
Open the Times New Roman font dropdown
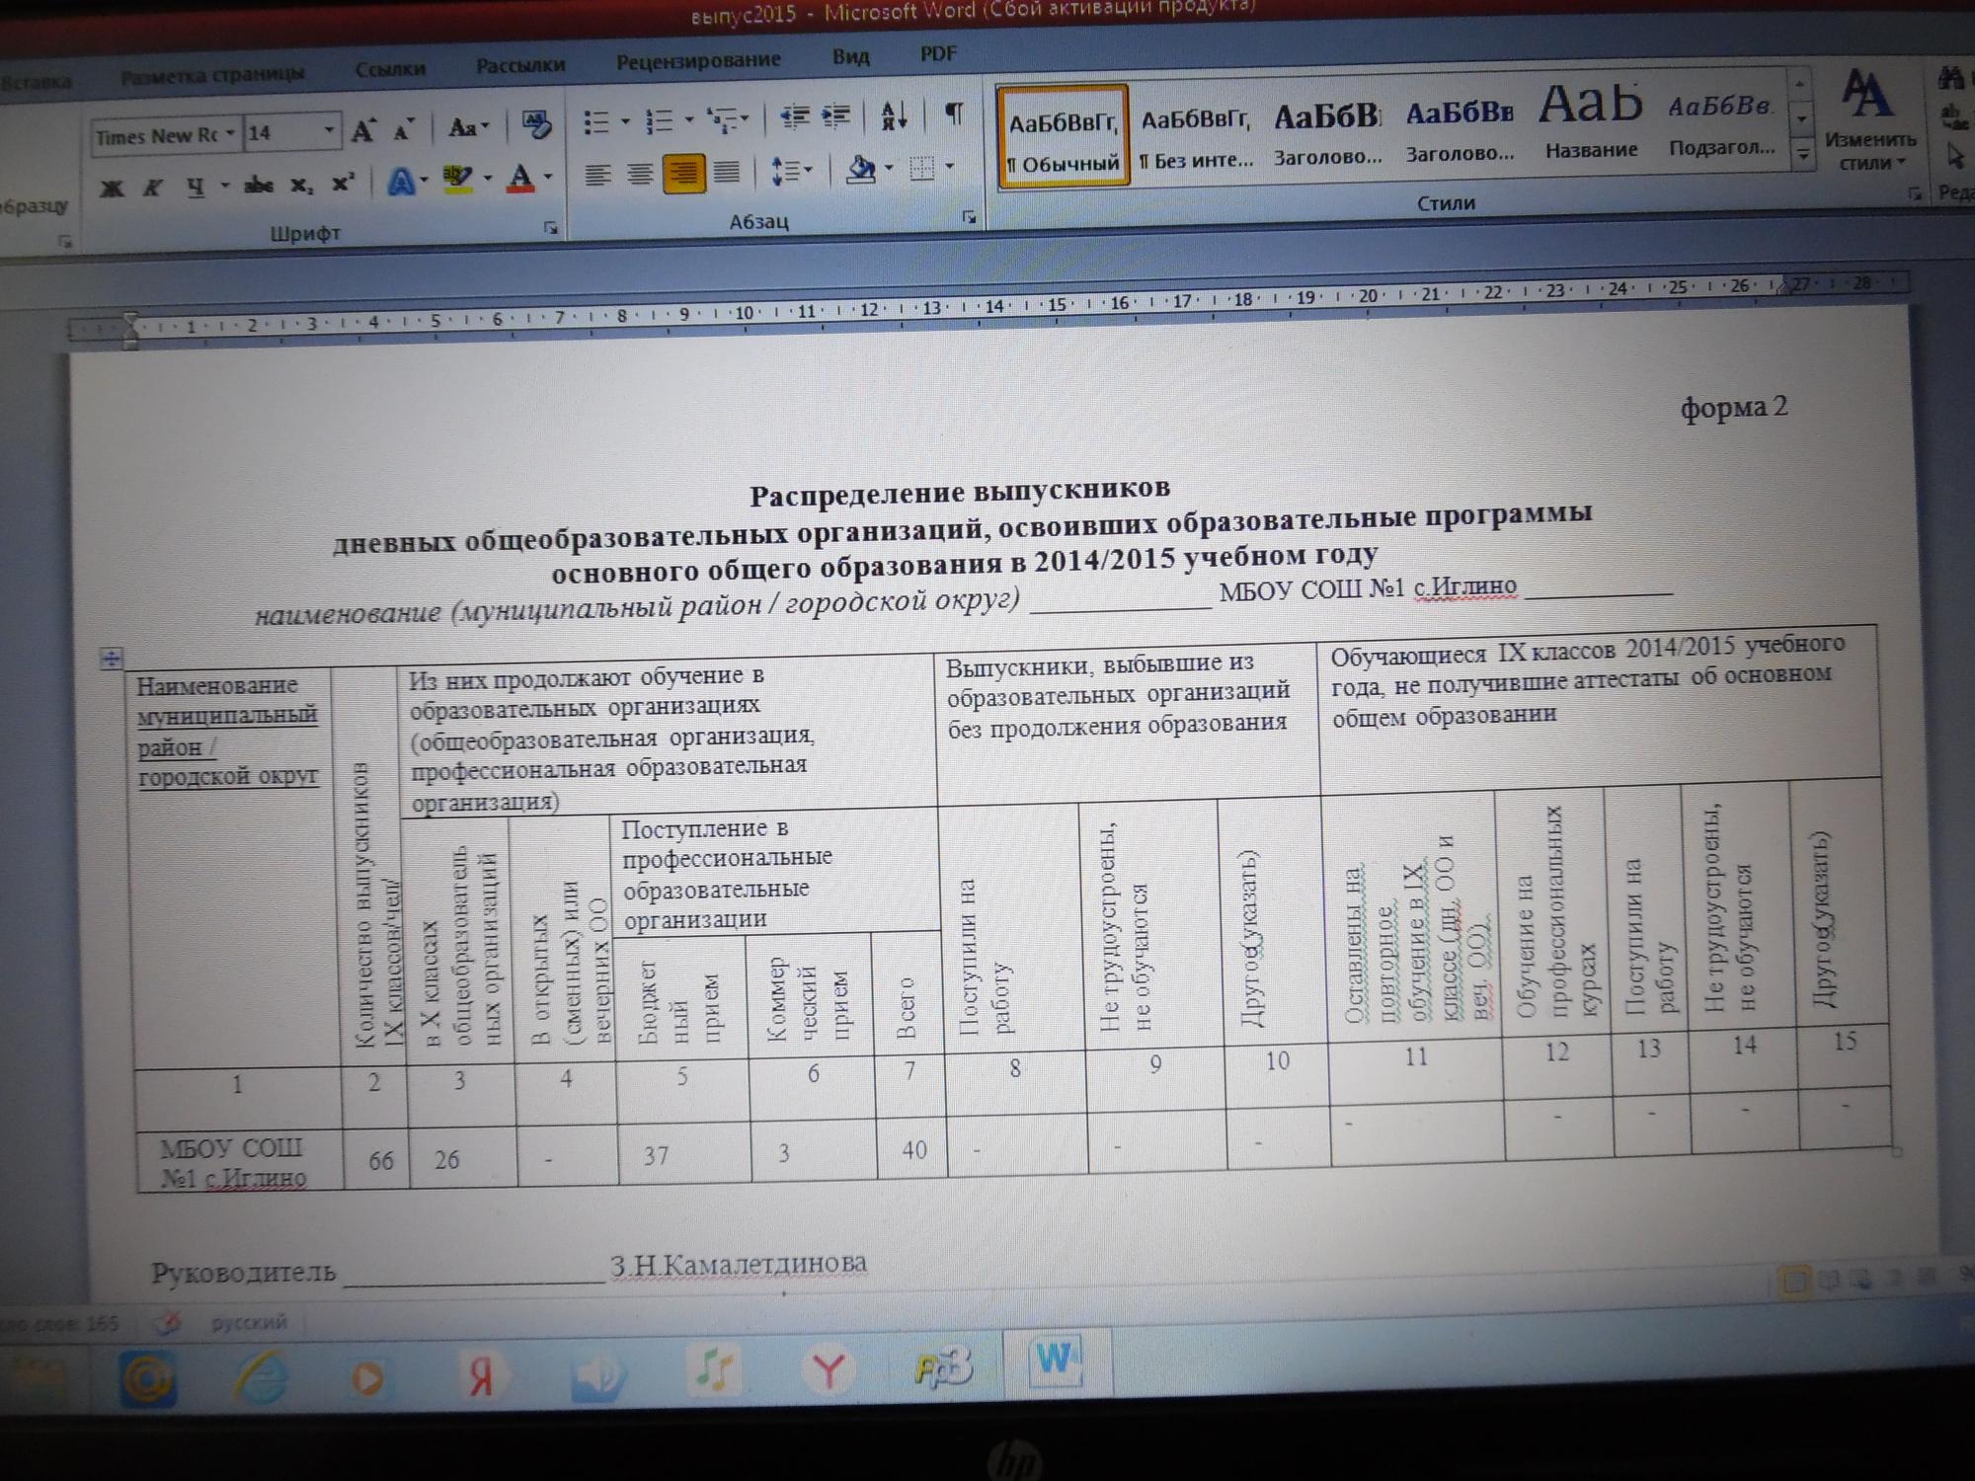pyautogui.click(x=230, y=134)
